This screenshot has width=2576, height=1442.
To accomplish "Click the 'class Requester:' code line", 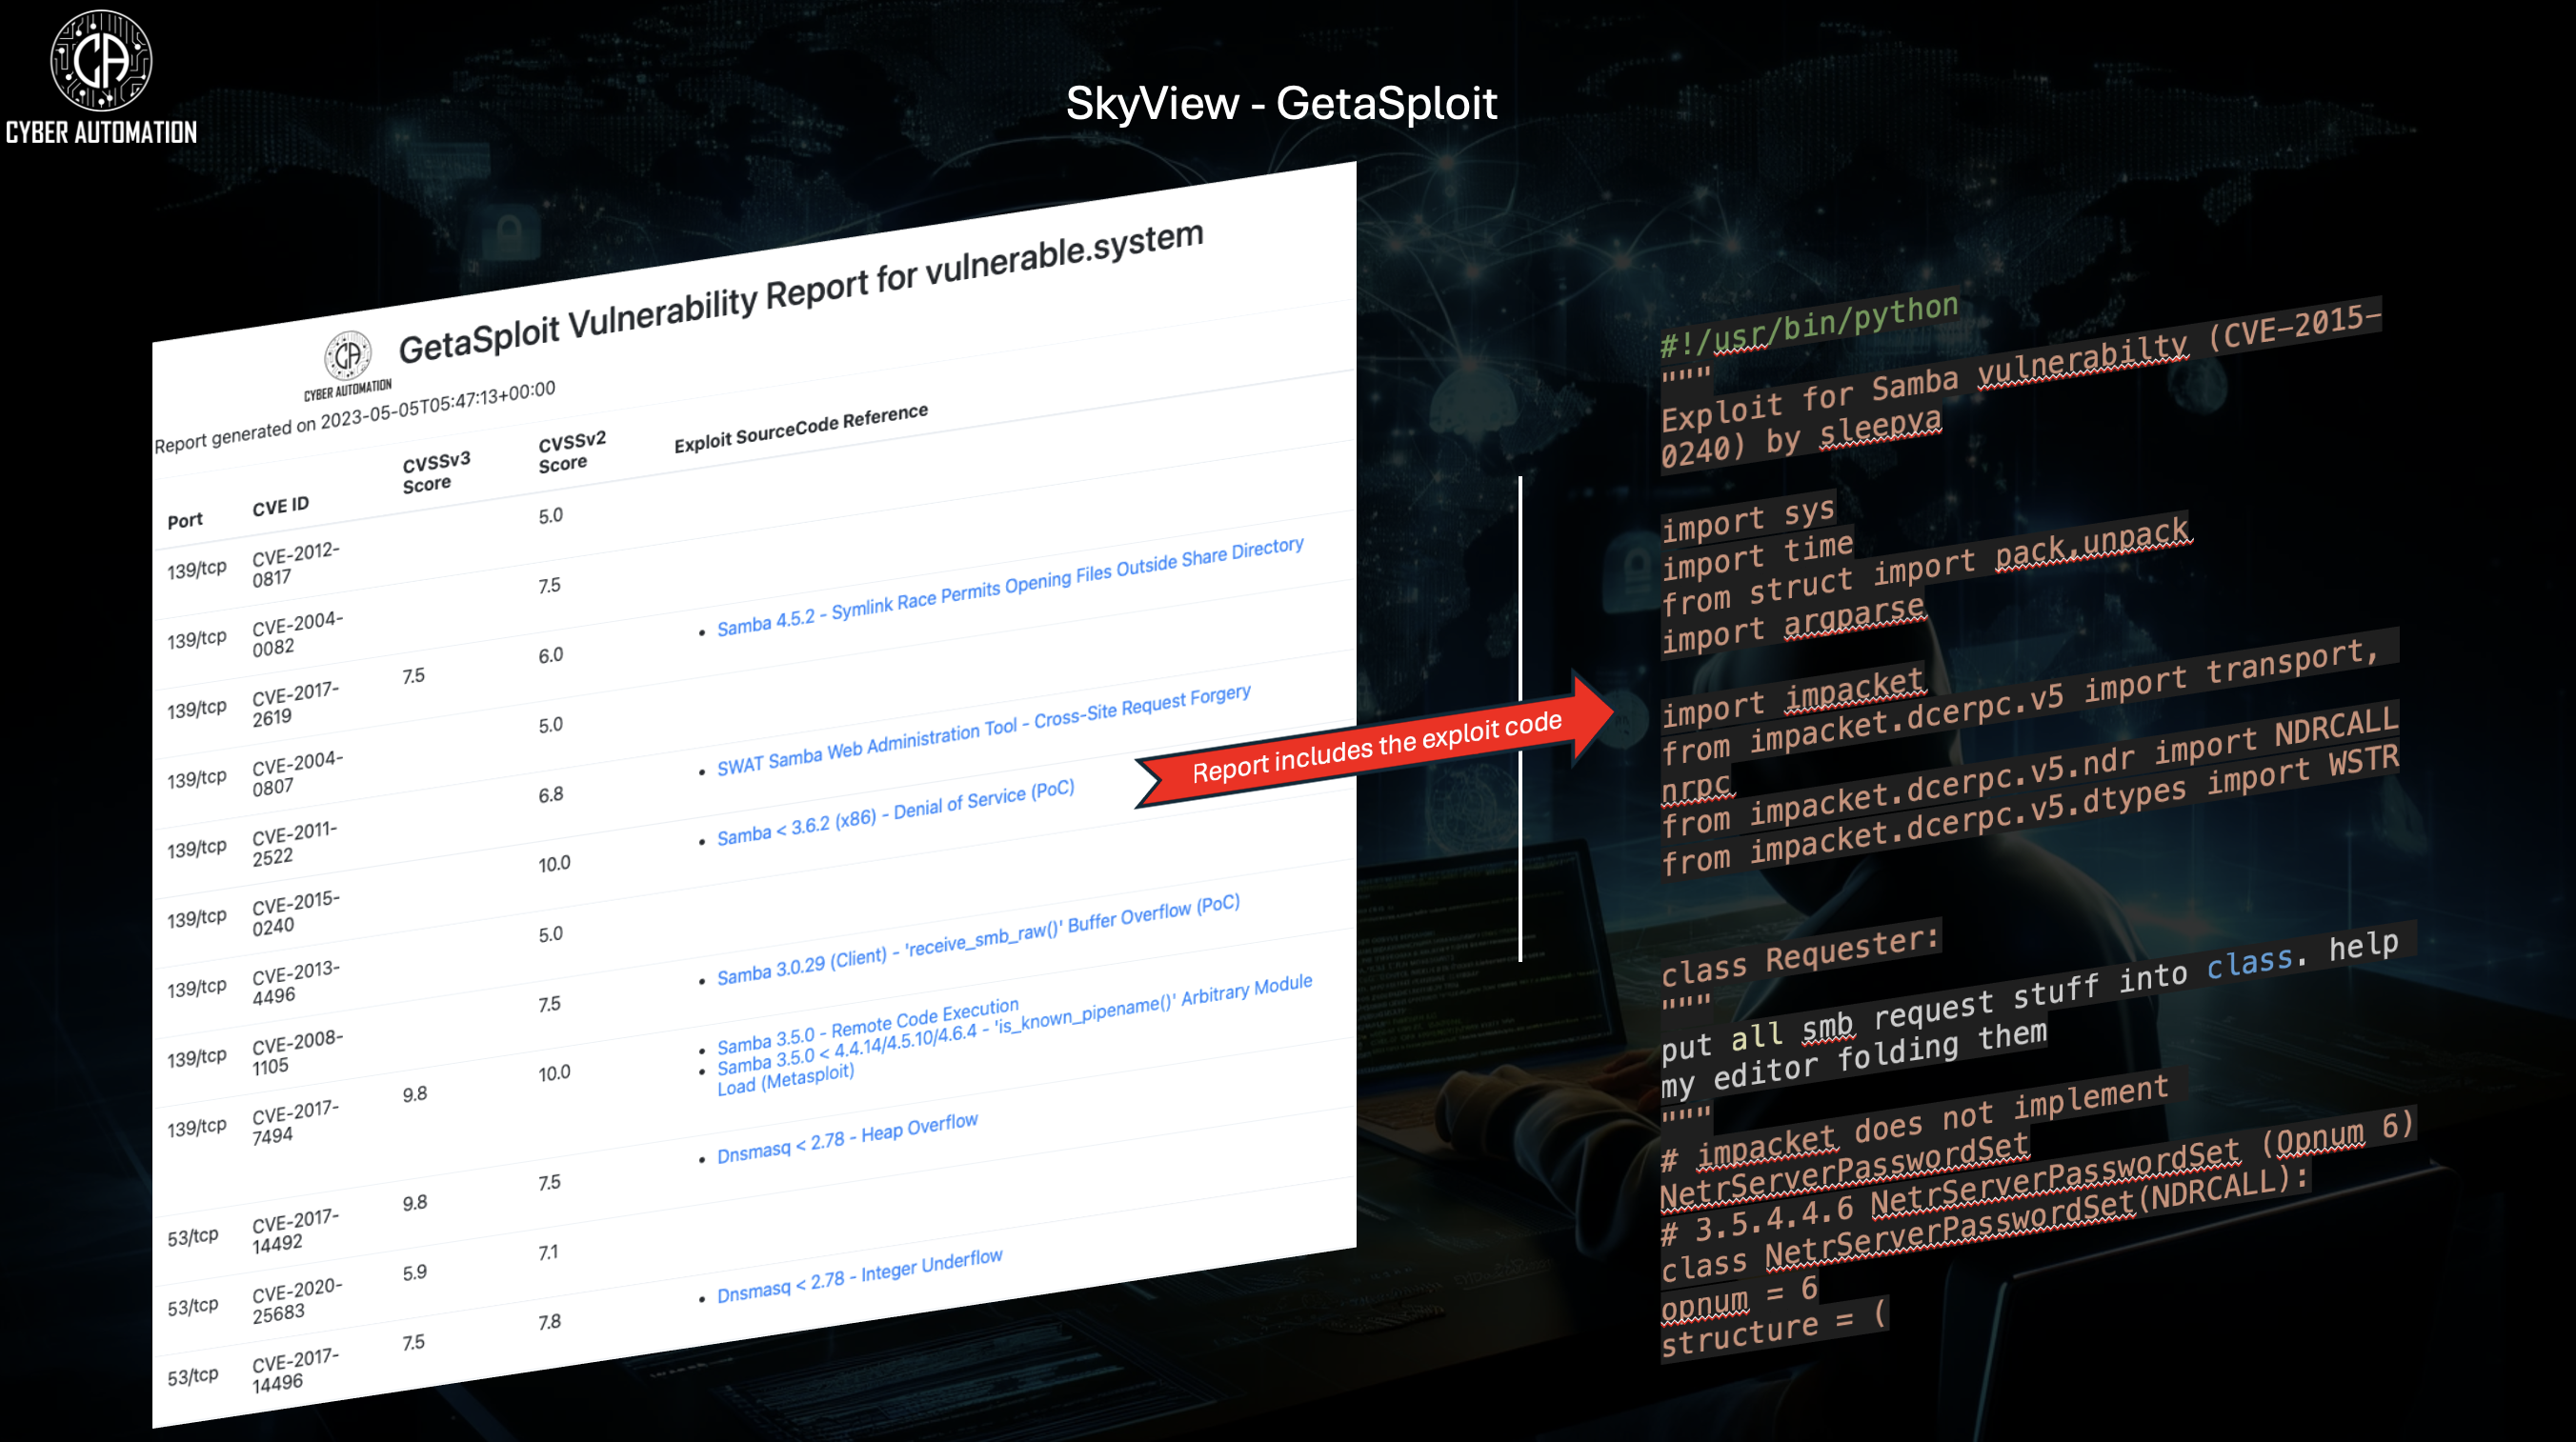I will pos(1800,954).
